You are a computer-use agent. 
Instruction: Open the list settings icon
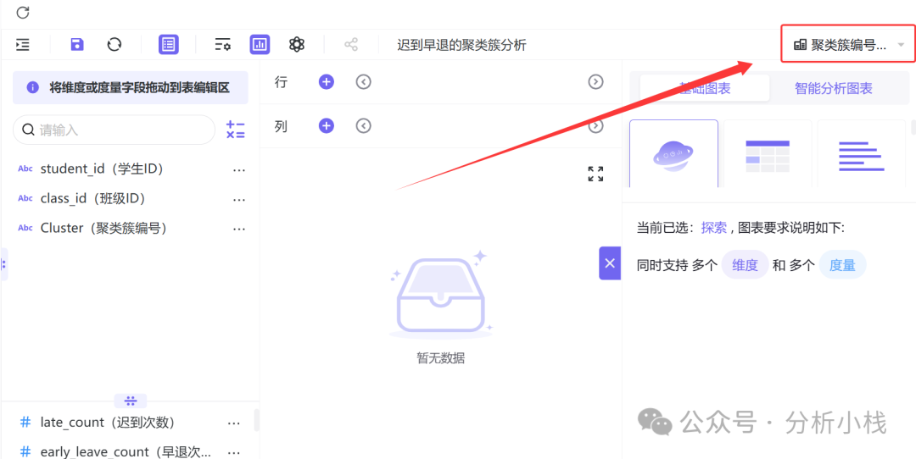click(222, 44)
